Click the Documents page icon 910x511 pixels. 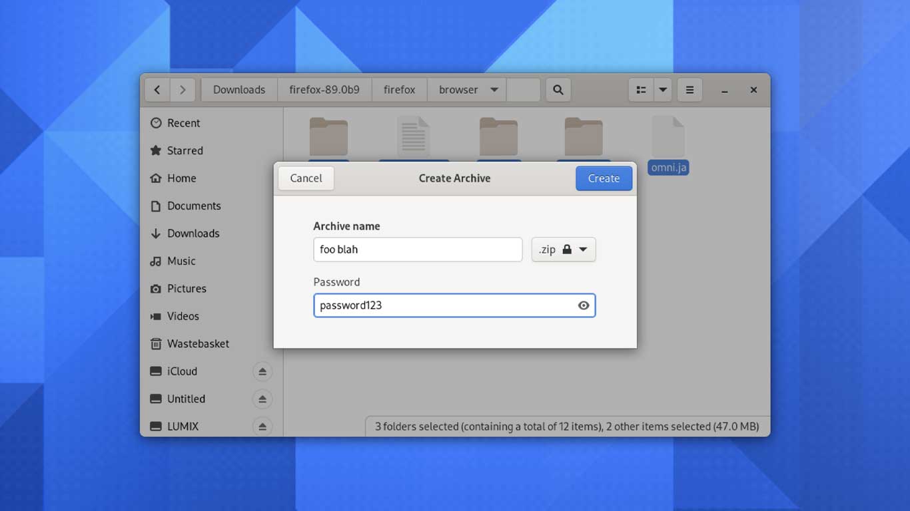coord(156,206)
